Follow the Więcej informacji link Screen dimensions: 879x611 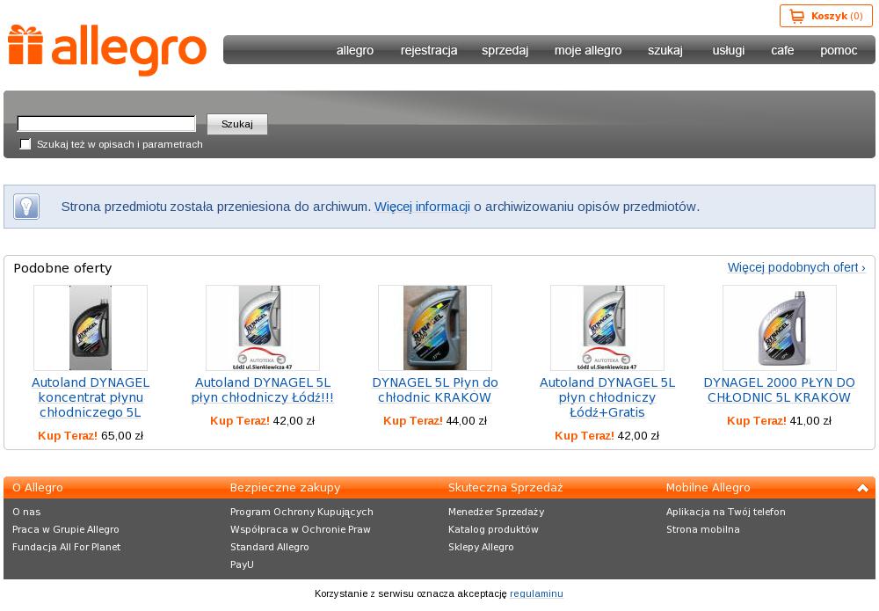click(x=422, y=207)
